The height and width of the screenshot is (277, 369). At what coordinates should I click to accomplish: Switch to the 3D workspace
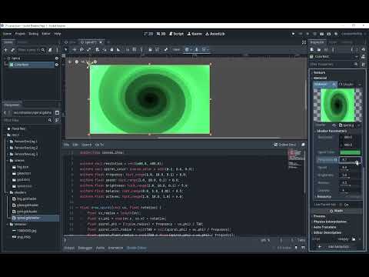coord(161,34)
